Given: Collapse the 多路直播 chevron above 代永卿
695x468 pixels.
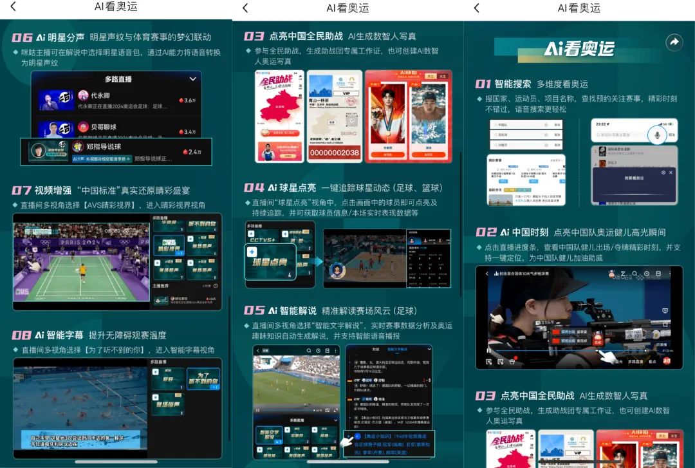Looking at the screenshot, I should 193,79.
